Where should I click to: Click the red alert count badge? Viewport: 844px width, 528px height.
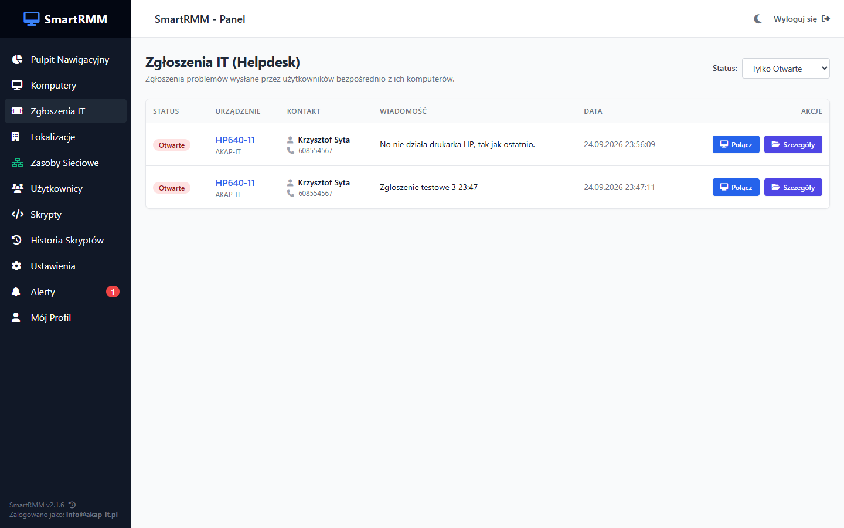click(x=113, y=292)
